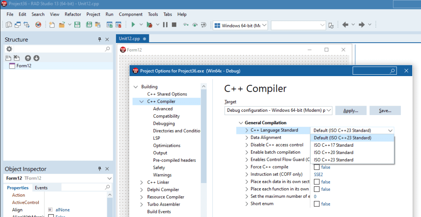The width and height of the screenshot is (421, 217).
Task: Click the Structure panel move down arrow icon
Action: click(x=36, y=58)
